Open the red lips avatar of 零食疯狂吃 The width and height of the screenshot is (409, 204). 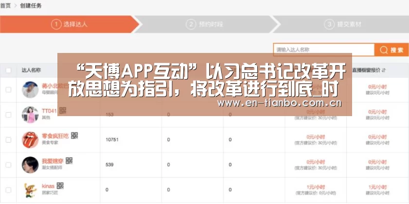pos(30,140)
